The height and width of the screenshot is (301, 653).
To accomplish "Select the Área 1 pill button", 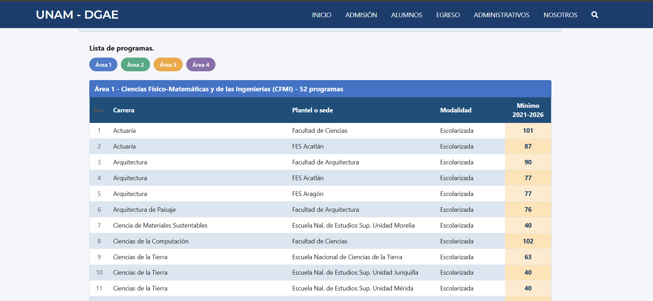I will point(103,65).
